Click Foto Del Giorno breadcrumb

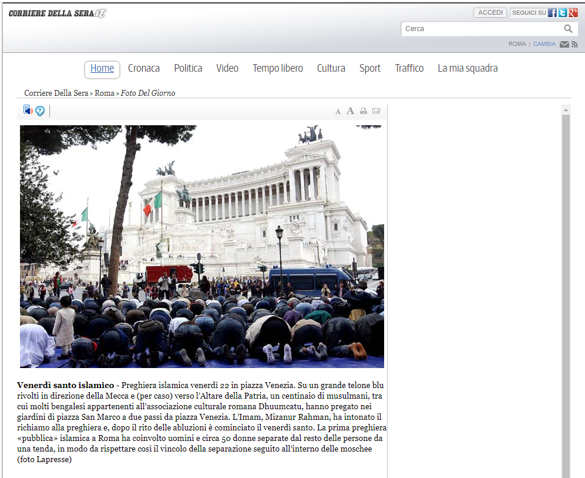click(148, 93)
